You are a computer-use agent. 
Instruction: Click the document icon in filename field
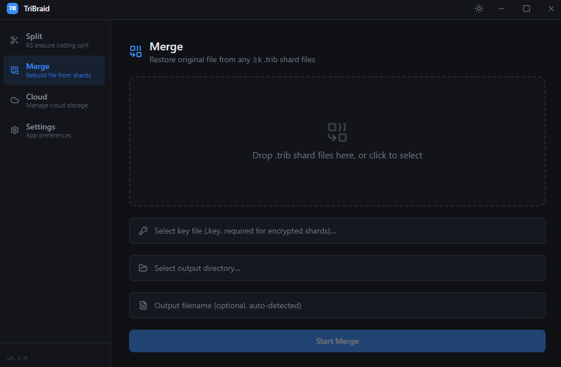pyautogui.click(x=143, y=305)
